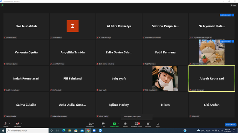
Task: Open the View layout menu
Action: point(234,5)
